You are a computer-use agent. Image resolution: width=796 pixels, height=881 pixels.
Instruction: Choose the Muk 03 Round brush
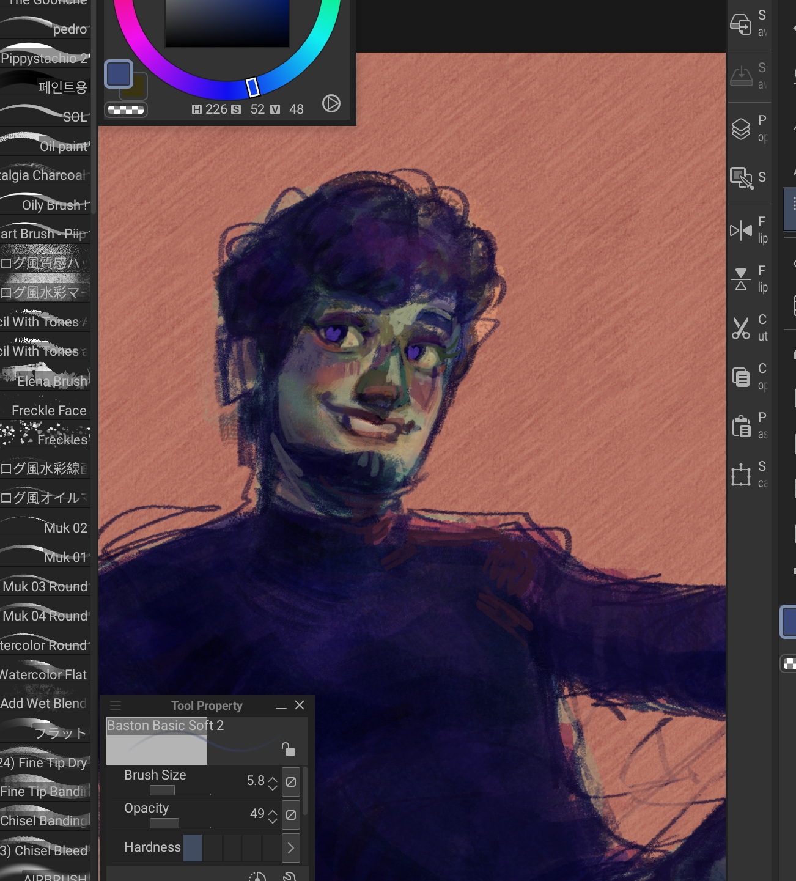pyautogui.click(x=45, y=586)
